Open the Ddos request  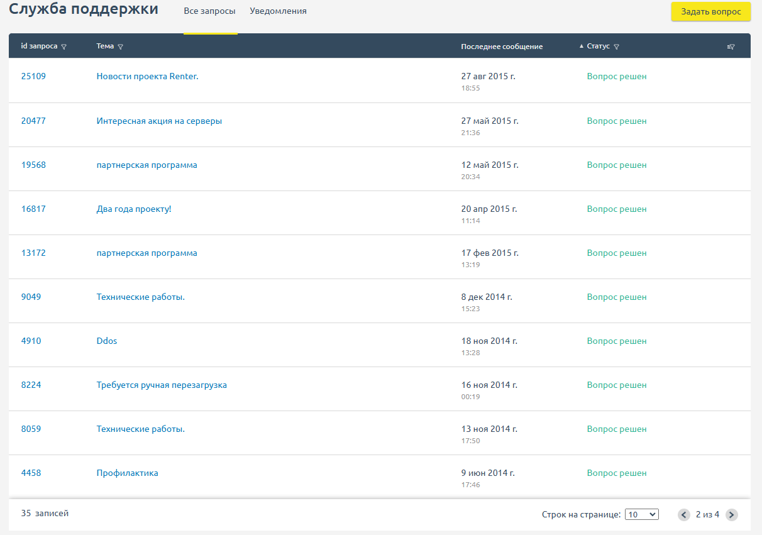[107, 341]
